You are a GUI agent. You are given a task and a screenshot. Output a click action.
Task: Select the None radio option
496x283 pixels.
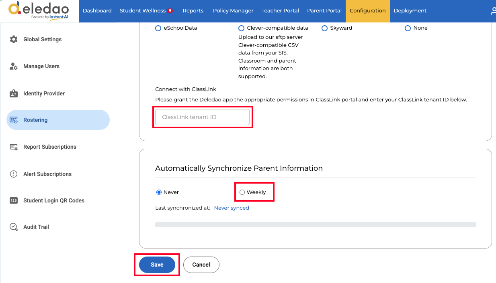pos(408,28)
